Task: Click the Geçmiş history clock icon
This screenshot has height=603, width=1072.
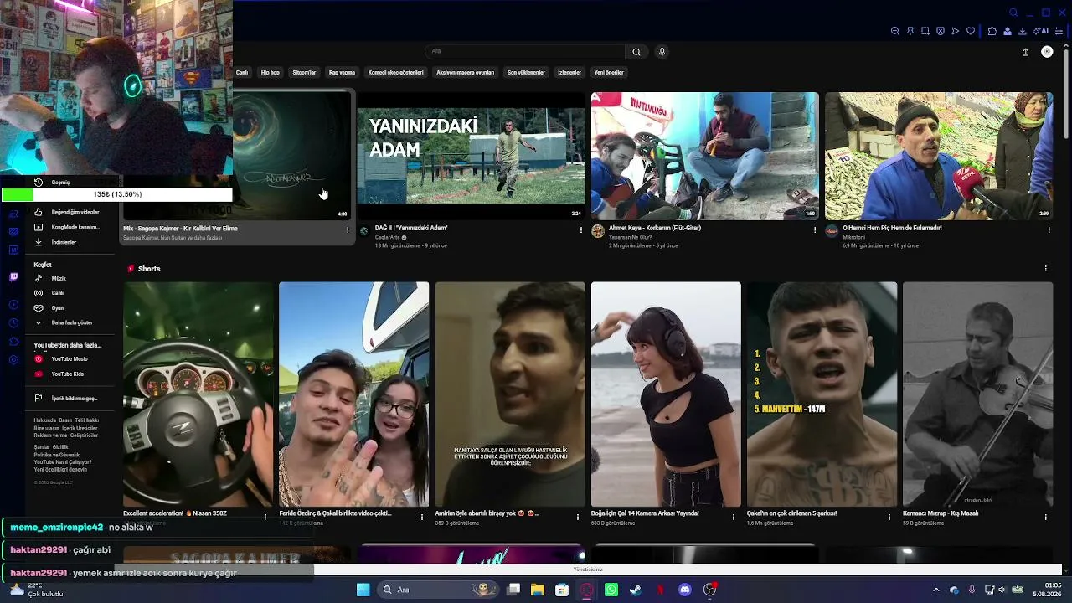Action: coord(38,183)
